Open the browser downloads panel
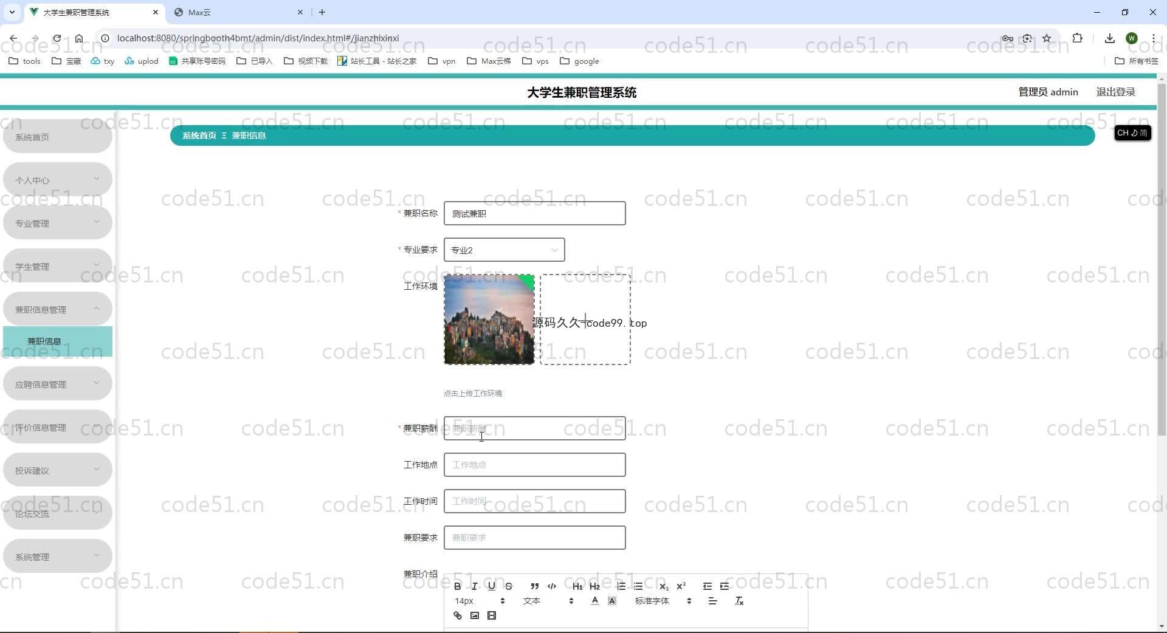This screenshot has height=633, width=1167. click(1110, 38)
